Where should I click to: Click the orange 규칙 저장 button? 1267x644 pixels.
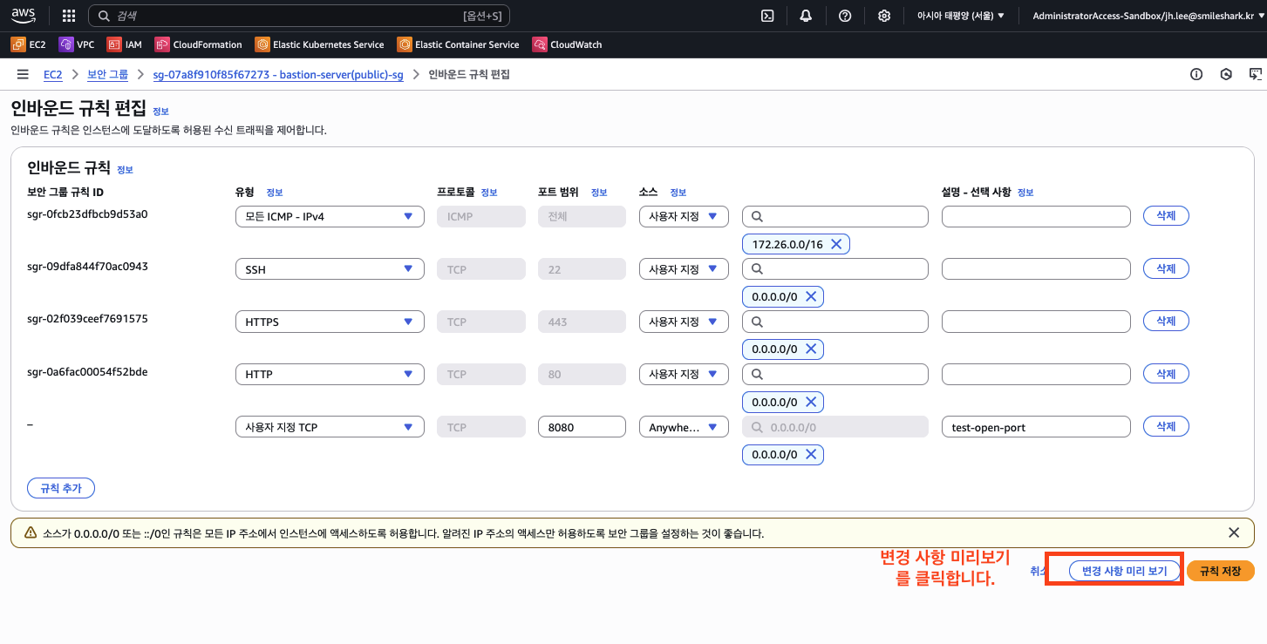click(1220, 571)
